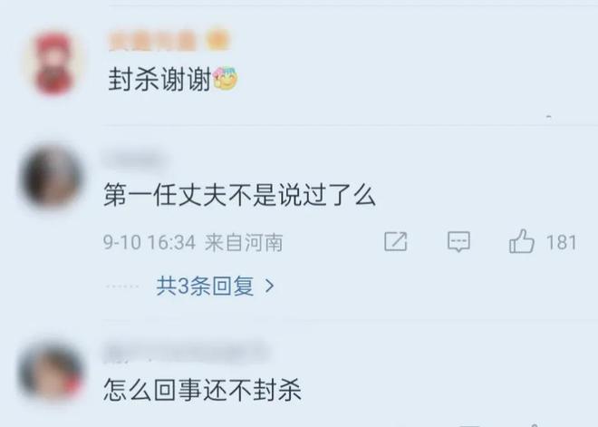Click the 来自河南 location label
Viewport: 598px width, 427px height.
point(244,242)
